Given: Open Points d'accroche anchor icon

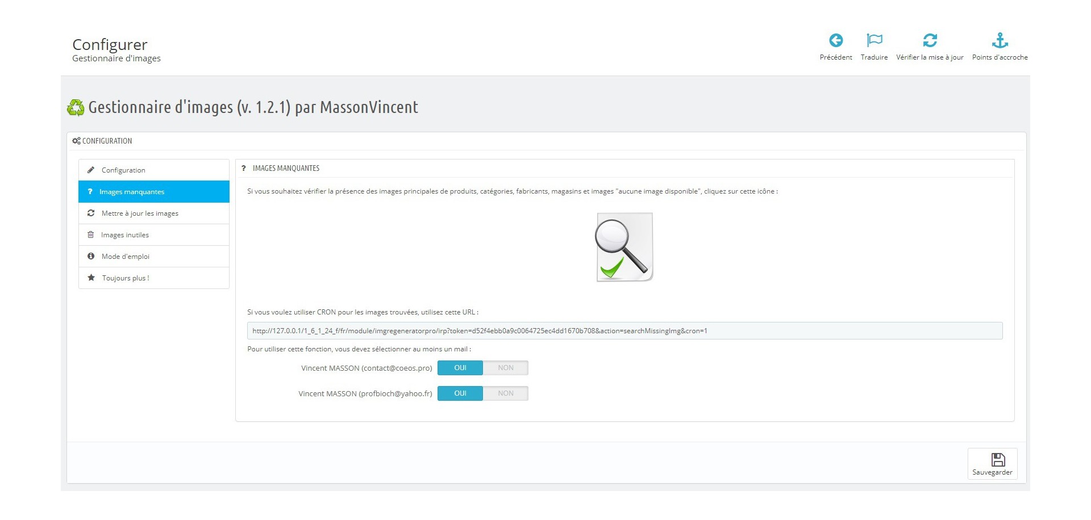Looking at the screenshot, I should [1000, 40].
